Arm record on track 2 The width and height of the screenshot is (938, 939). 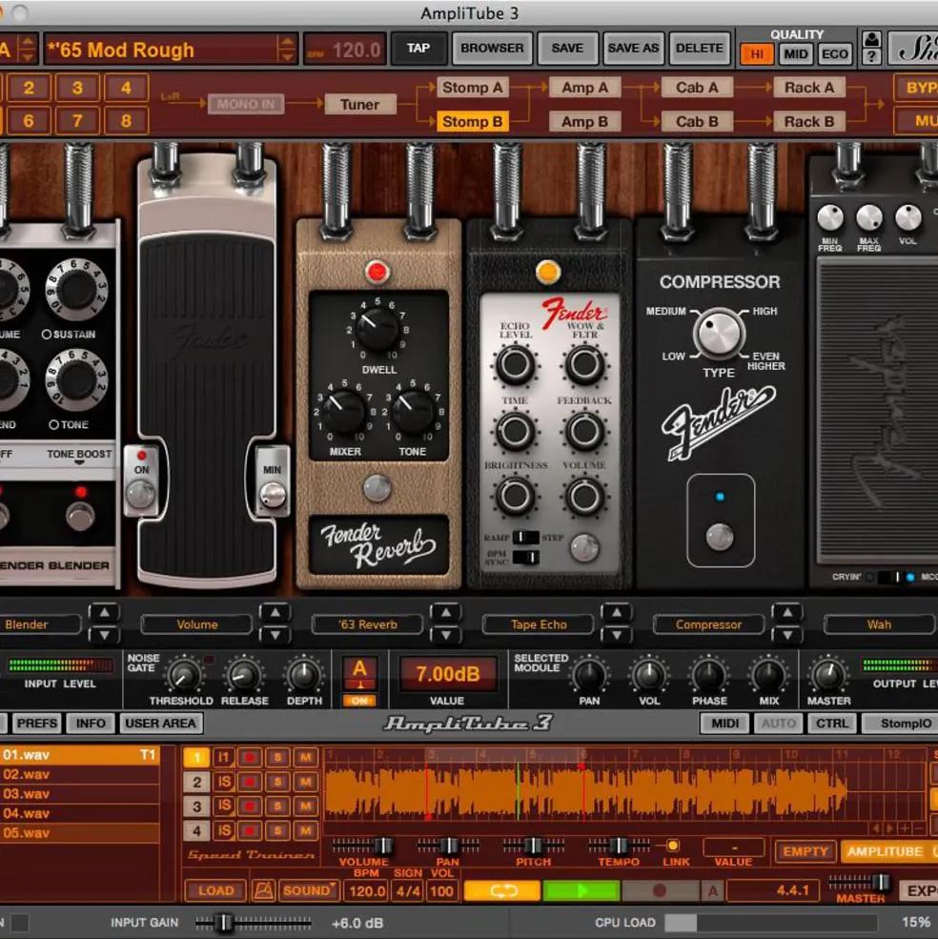[249, 782]
